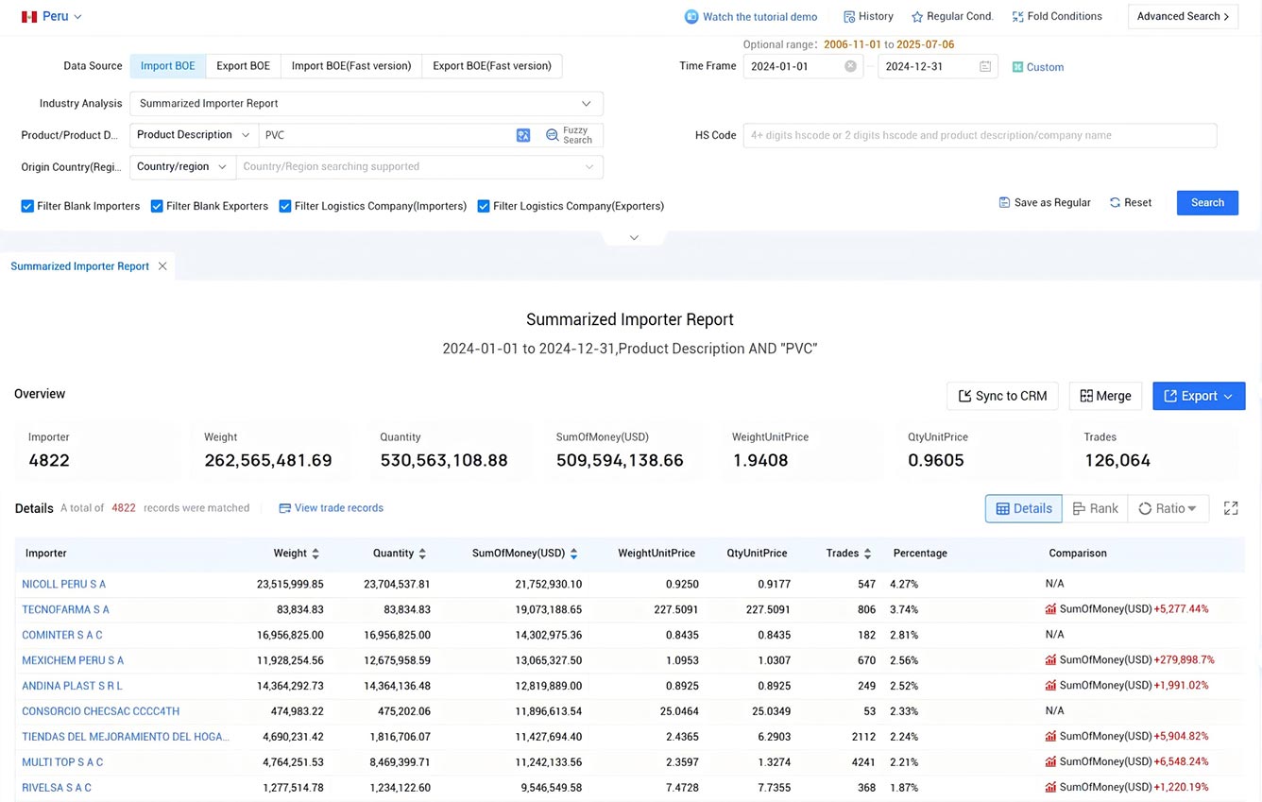Open the end date calendar icon
1262x802 pixels.
pyautogui.click(x=985, y=67)
